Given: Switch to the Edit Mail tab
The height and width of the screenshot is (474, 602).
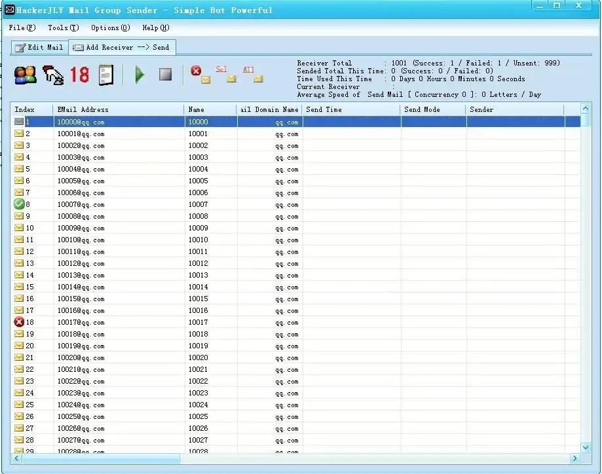Looking at the screenshot, I should click(x=39, y=47).
